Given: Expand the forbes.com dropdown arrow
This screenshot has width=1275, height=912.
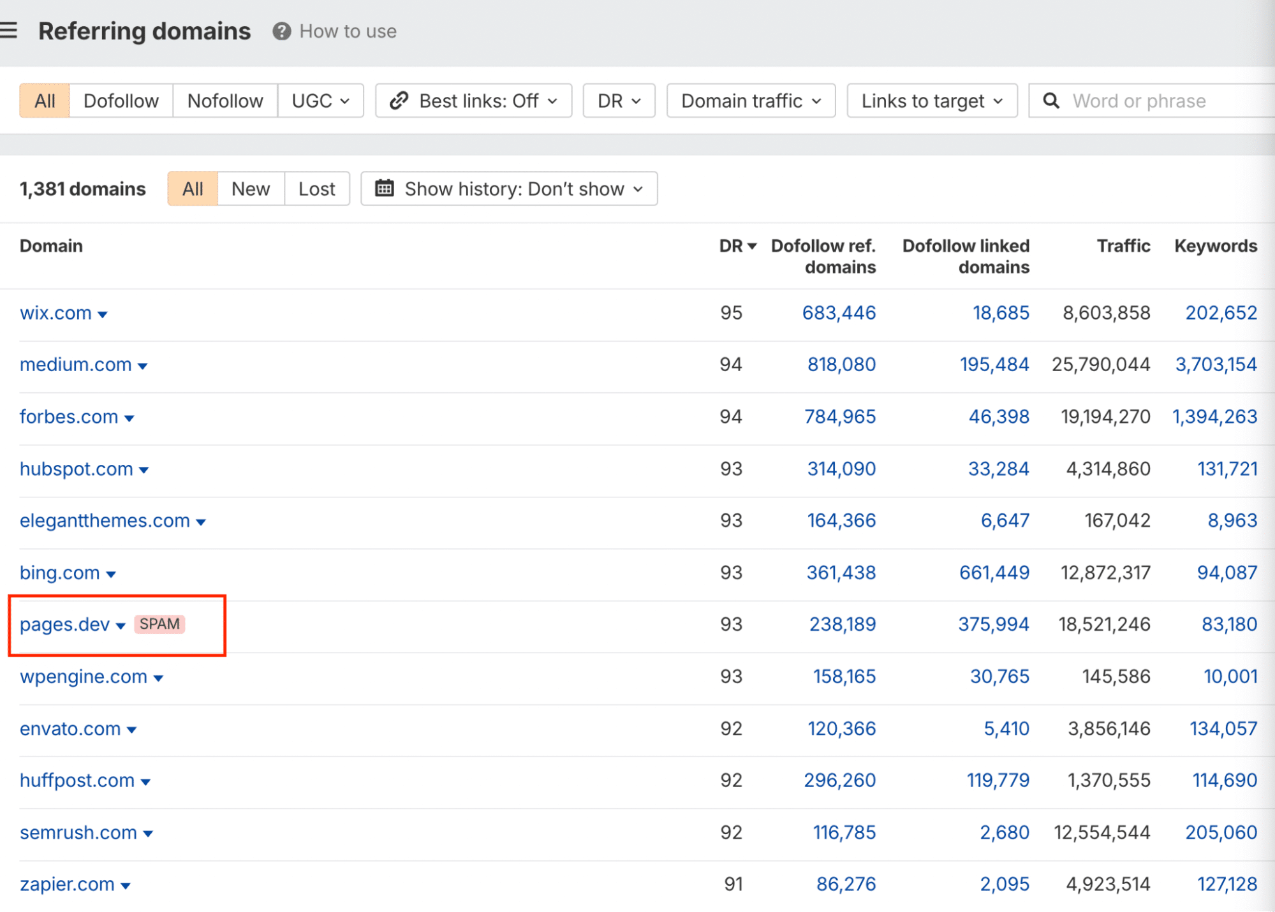Looking at the screenshot, I should point(129,418).
